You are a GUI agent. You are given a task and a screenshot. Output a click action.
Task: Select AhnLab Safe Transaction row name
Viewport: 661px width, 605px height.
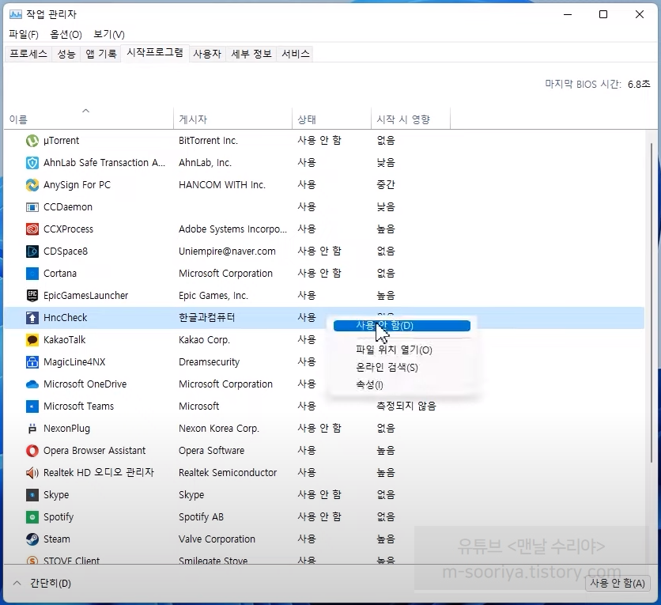tap(104, 163)
